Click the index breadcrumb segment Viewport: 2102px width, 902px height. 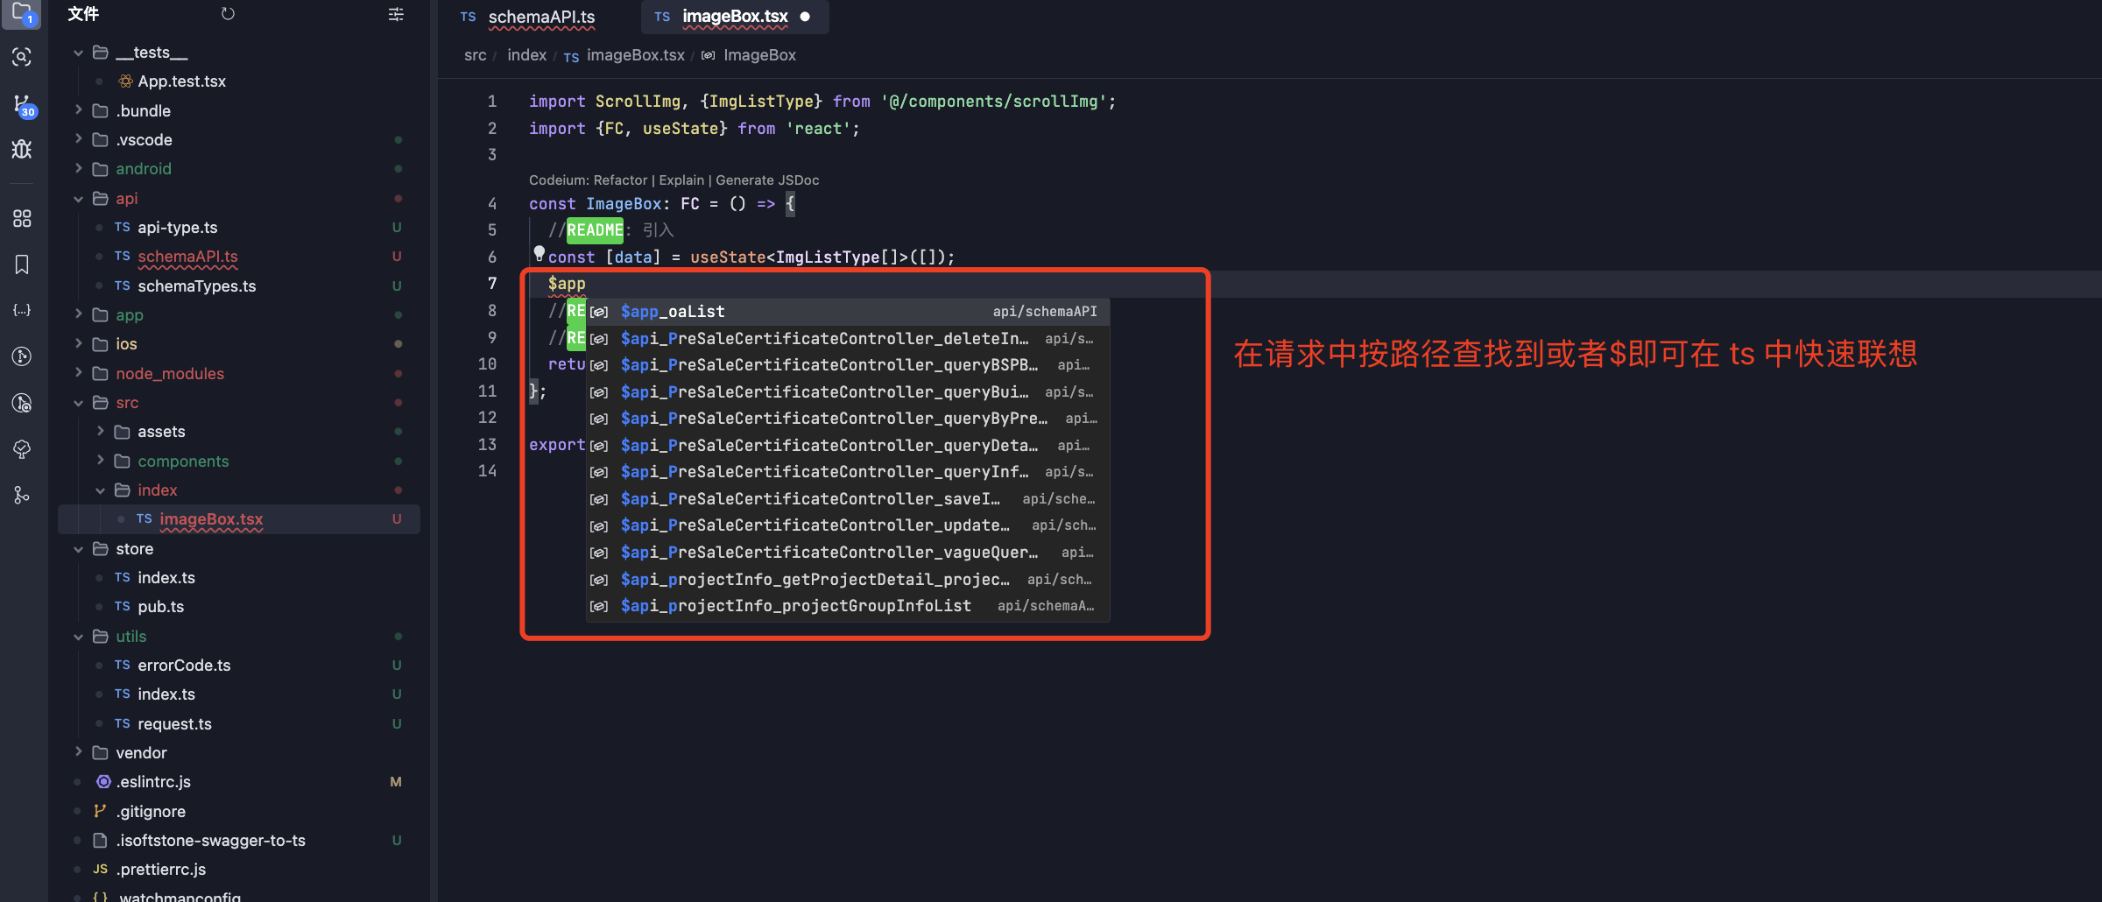526,55
